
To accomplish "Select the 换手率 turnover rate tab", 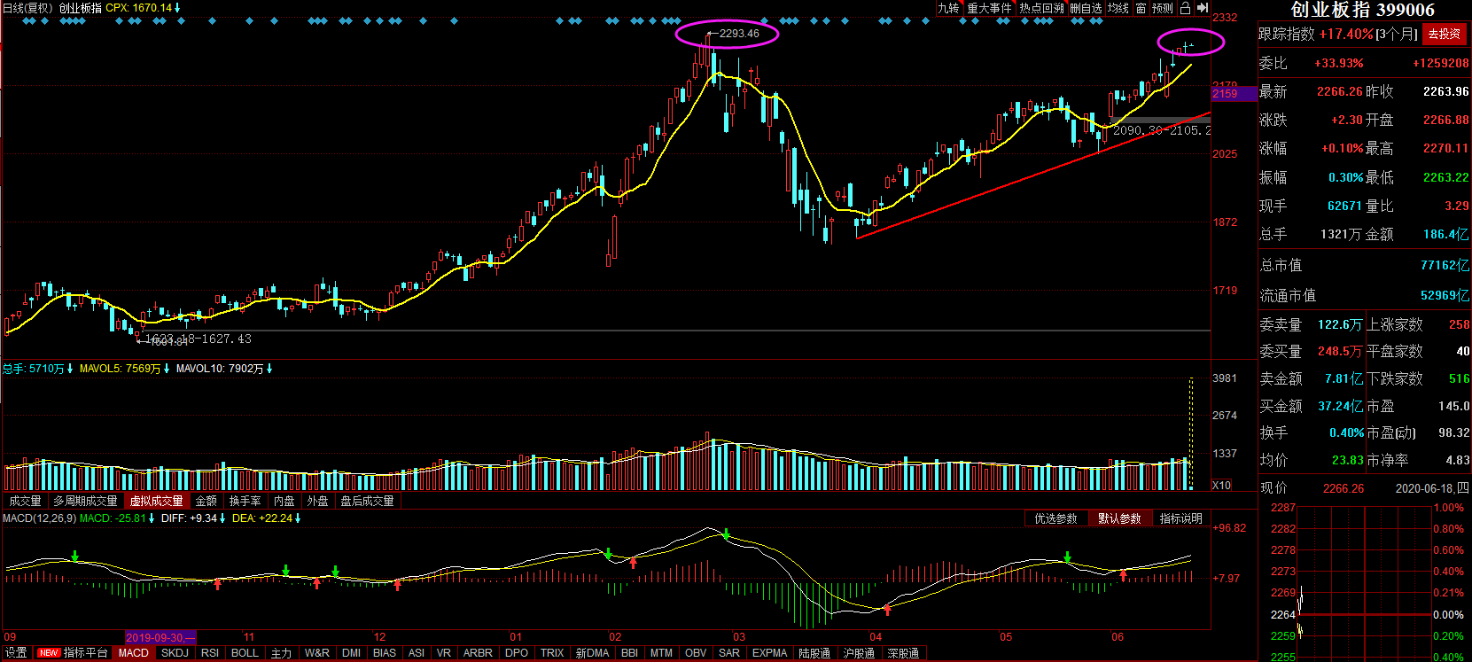I will pyautogui.click(x=245, y=502).
